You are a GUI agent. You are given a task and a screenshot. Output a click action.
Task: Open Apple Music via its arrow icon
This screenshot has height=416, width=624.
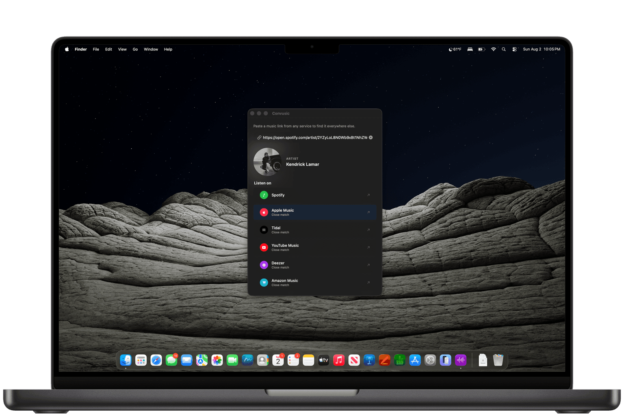pos(368,212)
